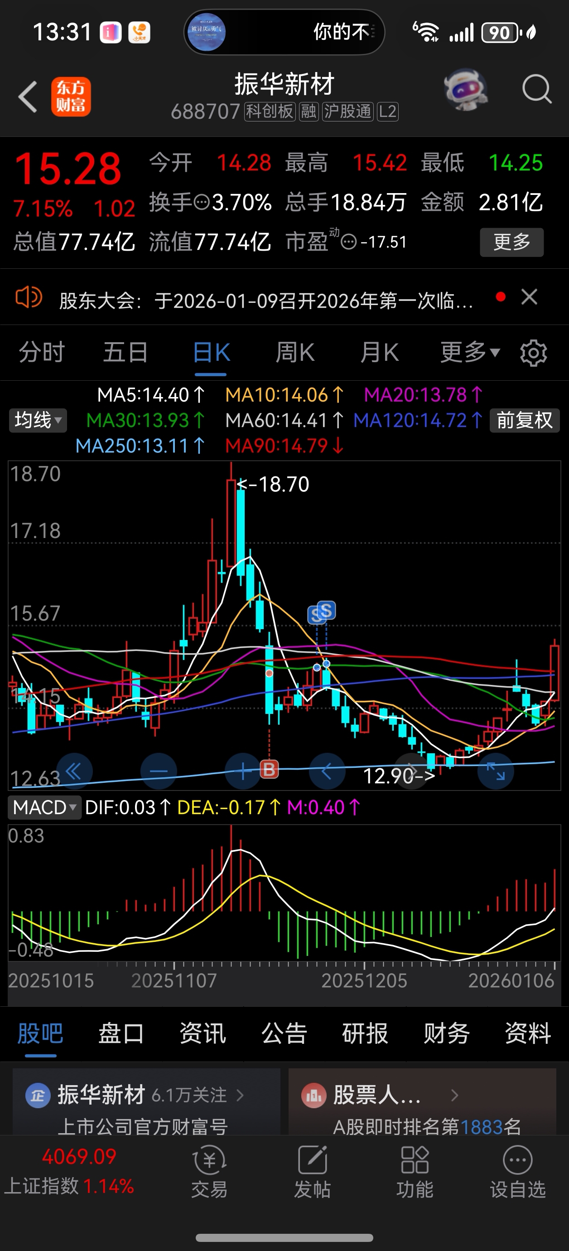This screenshot has width=569, height=1251.
Task: Tap the 1883 ranking link
Action: pos(481,1127)
